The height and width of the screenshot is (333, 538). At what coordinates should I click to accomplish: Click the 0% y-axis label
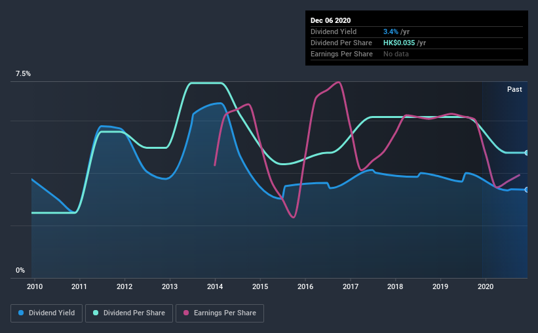point(20,271)
